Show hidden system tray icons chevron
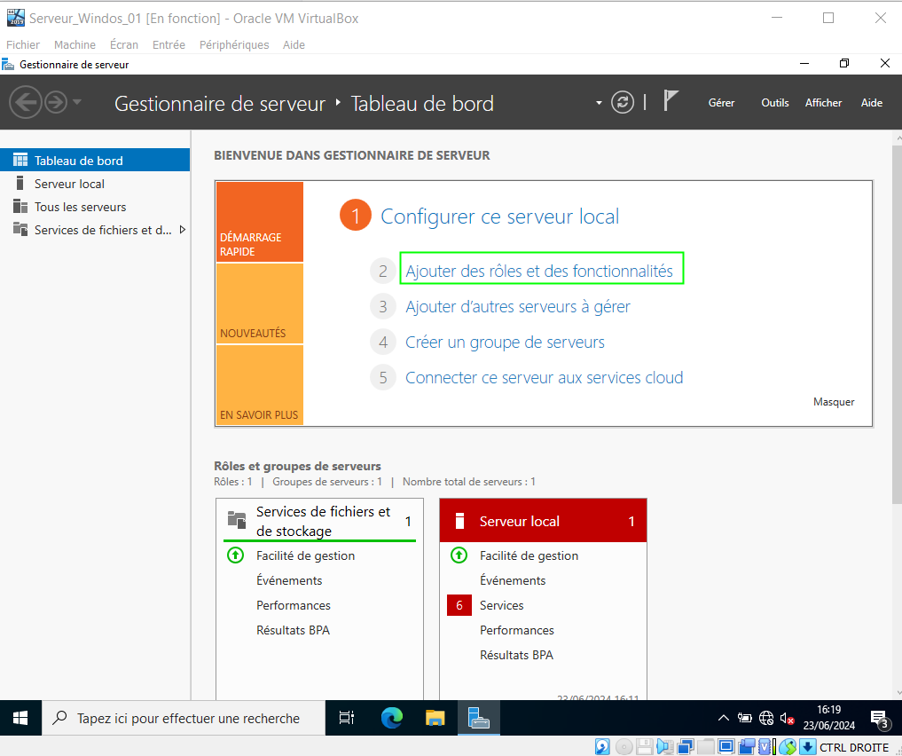Screen dimensions: 902x756 click(x=723, y=718)
